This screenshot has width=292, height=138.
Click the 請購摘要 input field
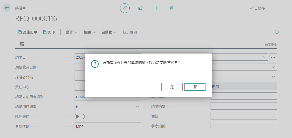point(244,106)
